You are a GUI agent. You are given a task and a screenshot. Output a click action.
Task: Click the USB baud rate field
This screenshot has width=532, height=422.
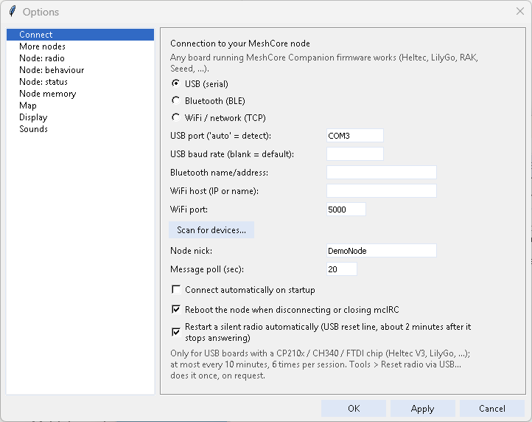[x=355, y=154]
